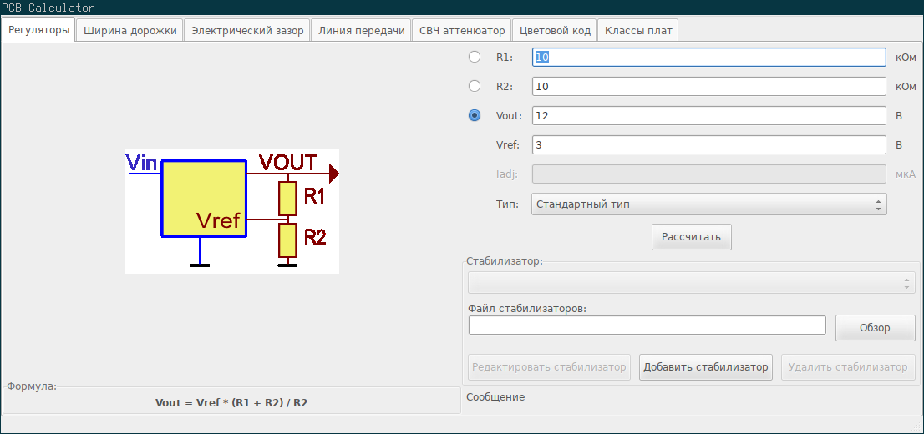Select the Vout radio button
The width and height of the screenshot is (924, 434).
(475, 116)
